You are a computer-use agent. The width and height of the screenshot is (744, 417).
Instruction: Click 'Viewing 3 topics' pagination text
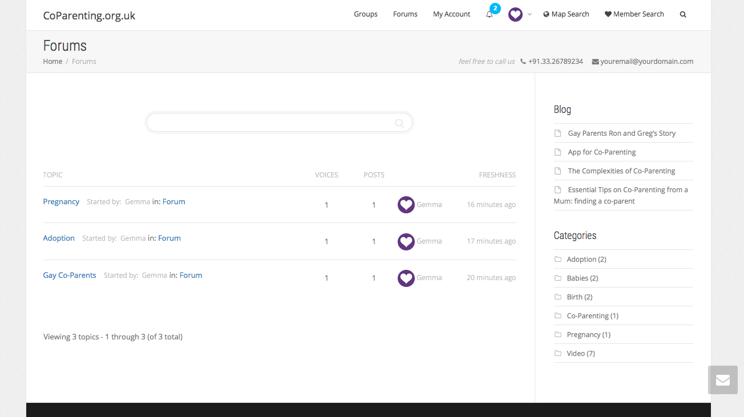[113, 337]
